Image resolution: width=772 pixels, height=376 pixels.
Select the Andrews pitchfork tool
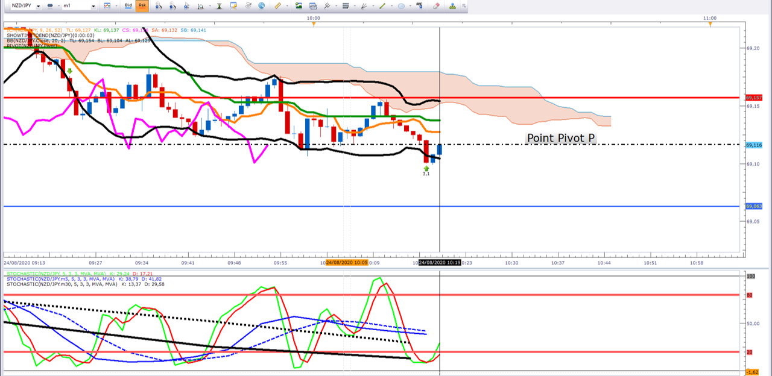pos(327,5)
